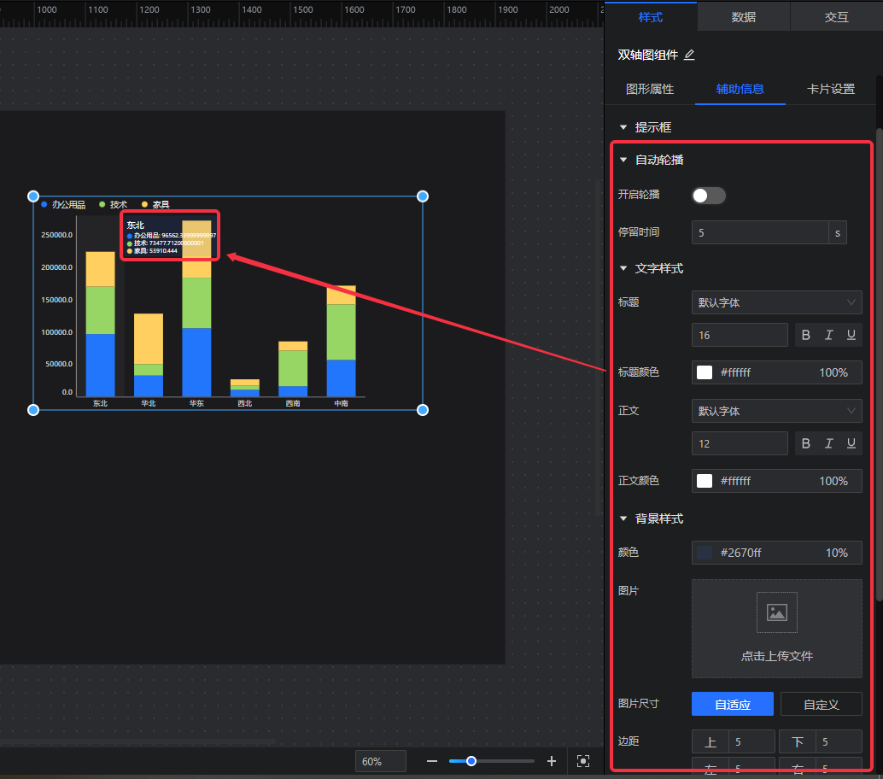Toggle bold for the 标题 font

pyautogui.click(x=805, y=336)
